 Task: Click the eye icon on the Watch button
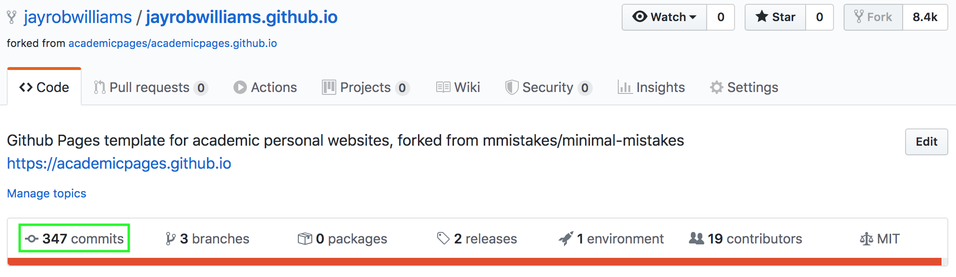(x=640, y=17)
